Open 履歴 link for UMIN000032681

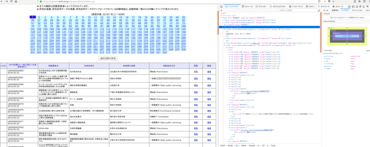tap(209, 78)
